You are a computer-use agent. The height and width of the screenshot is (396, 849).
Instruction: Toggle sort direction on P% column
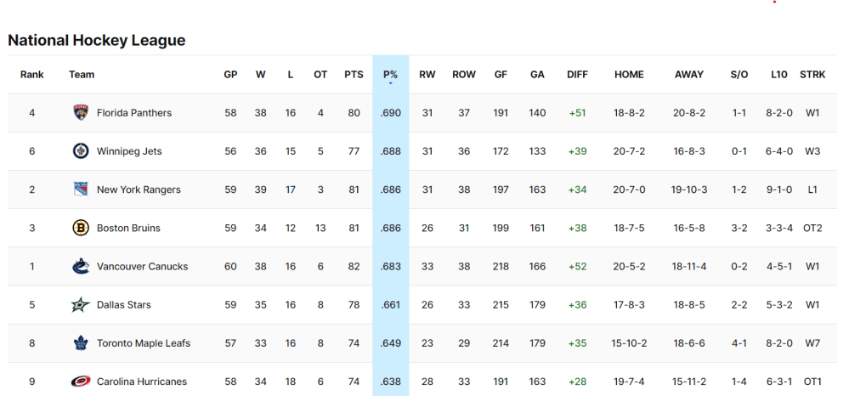390,75
